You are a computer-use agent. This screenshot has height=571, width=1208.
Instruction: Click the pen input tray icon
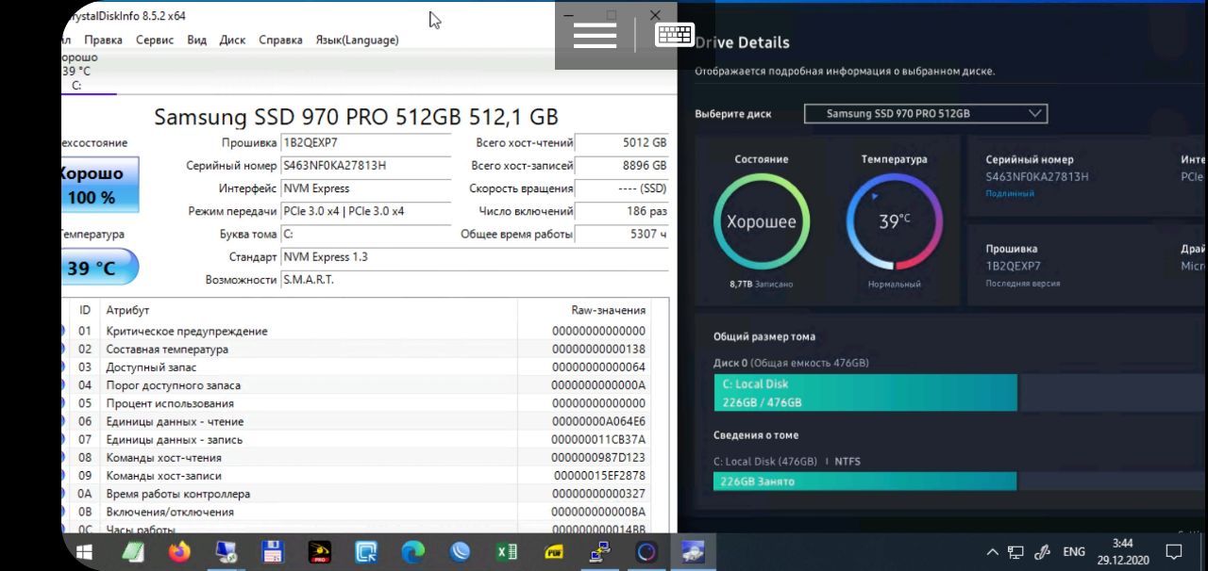point(1043,552)
